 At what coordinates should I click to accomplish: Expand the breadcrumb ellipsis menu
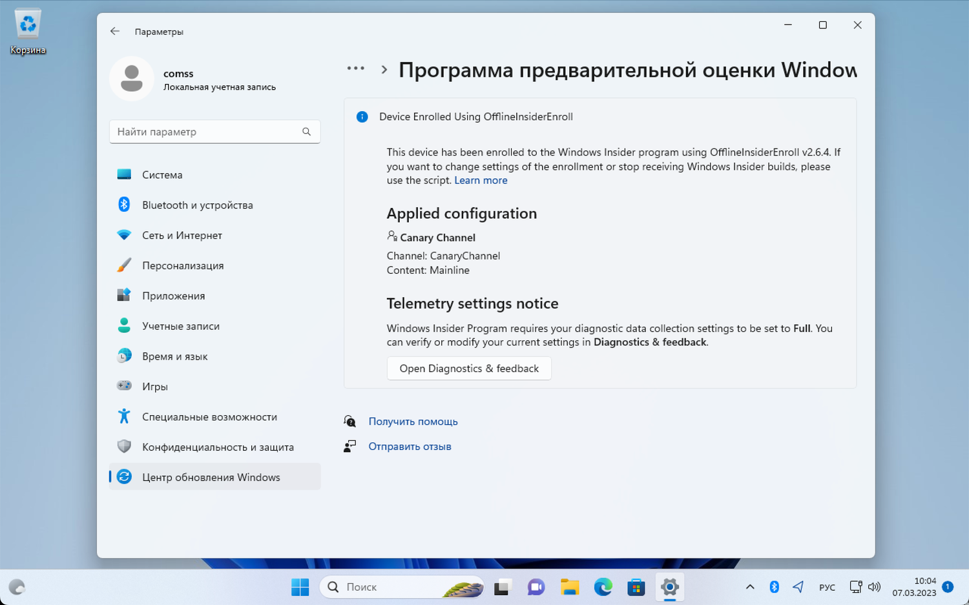point(356,68)
